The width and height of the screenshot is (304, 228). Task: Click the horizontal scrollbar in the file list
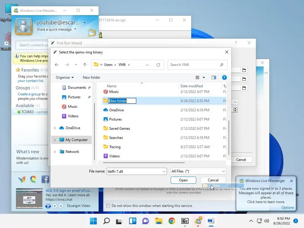[x=144, y=163]
